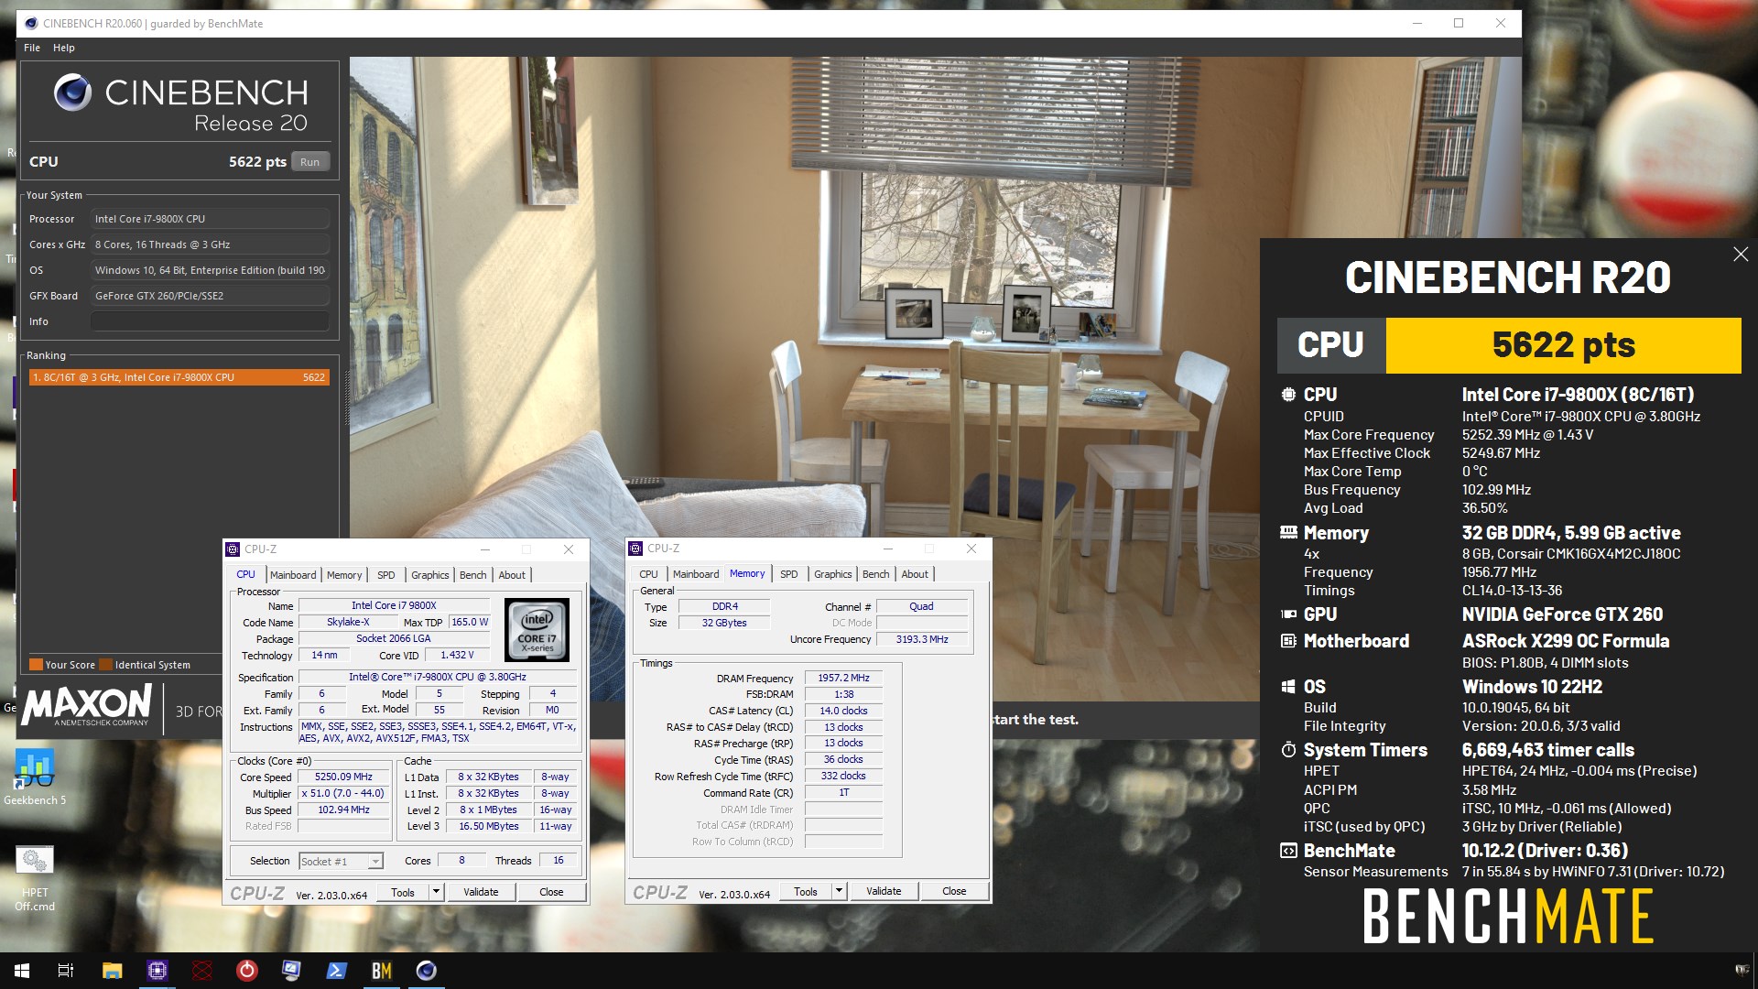This screenshot has width=1758, height=989.
Task: Click Close button in right CPU-Z
Action: pos(954,891)
